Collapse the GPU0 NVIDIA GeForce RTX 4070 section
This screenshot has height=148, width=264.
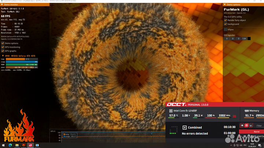2,56
